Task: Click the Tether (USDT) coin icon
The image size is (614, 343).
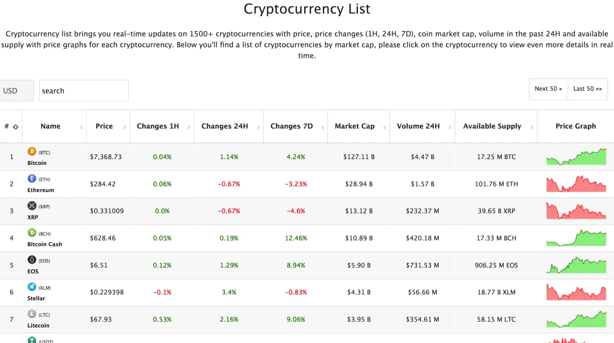Action: point(32,340)
